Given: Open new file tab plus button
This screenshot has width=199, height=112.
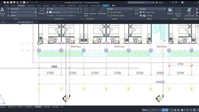Looking at the screenshot, I should pos(37,22).
